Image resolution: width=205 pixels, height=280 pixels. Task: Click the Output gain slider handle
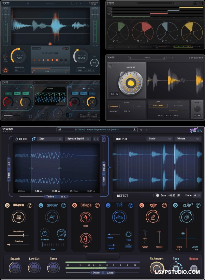pos(103,273)
